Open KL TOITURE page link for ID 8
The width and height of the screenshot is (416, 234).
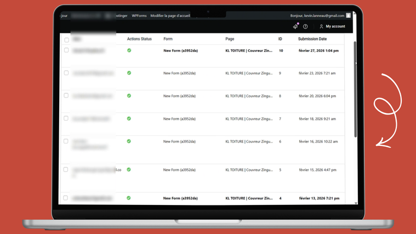click(249, 96)
